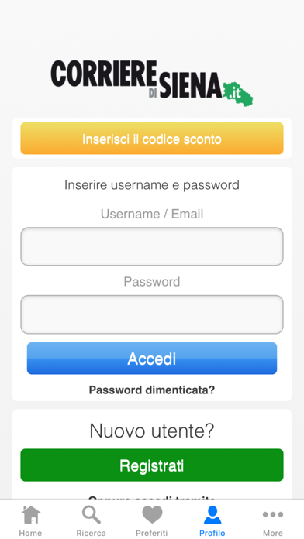Switch to the Home tab label
Viewport: 304px width, 539px height.
31,533
